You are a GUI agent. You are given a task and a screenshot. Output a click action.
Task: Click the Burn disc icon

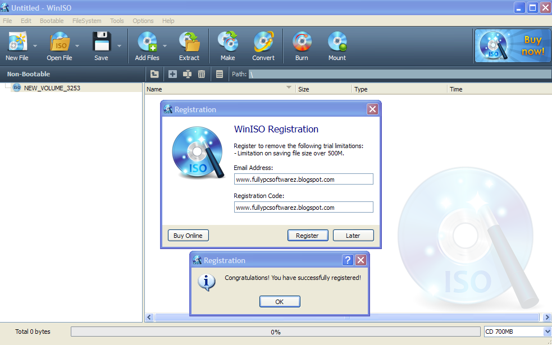(x=302, y=41)
